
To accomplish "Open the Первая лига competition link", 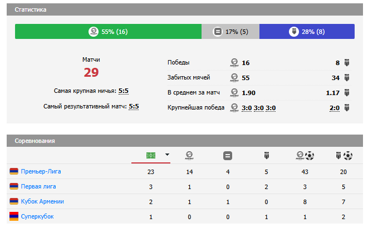I will pos(38,186).
